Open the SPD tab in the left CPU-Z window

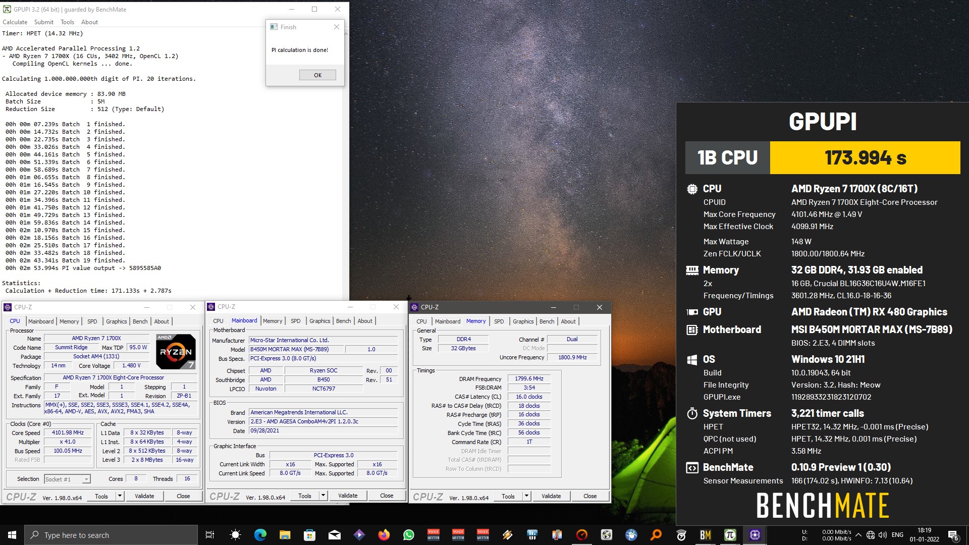[92, 321]
